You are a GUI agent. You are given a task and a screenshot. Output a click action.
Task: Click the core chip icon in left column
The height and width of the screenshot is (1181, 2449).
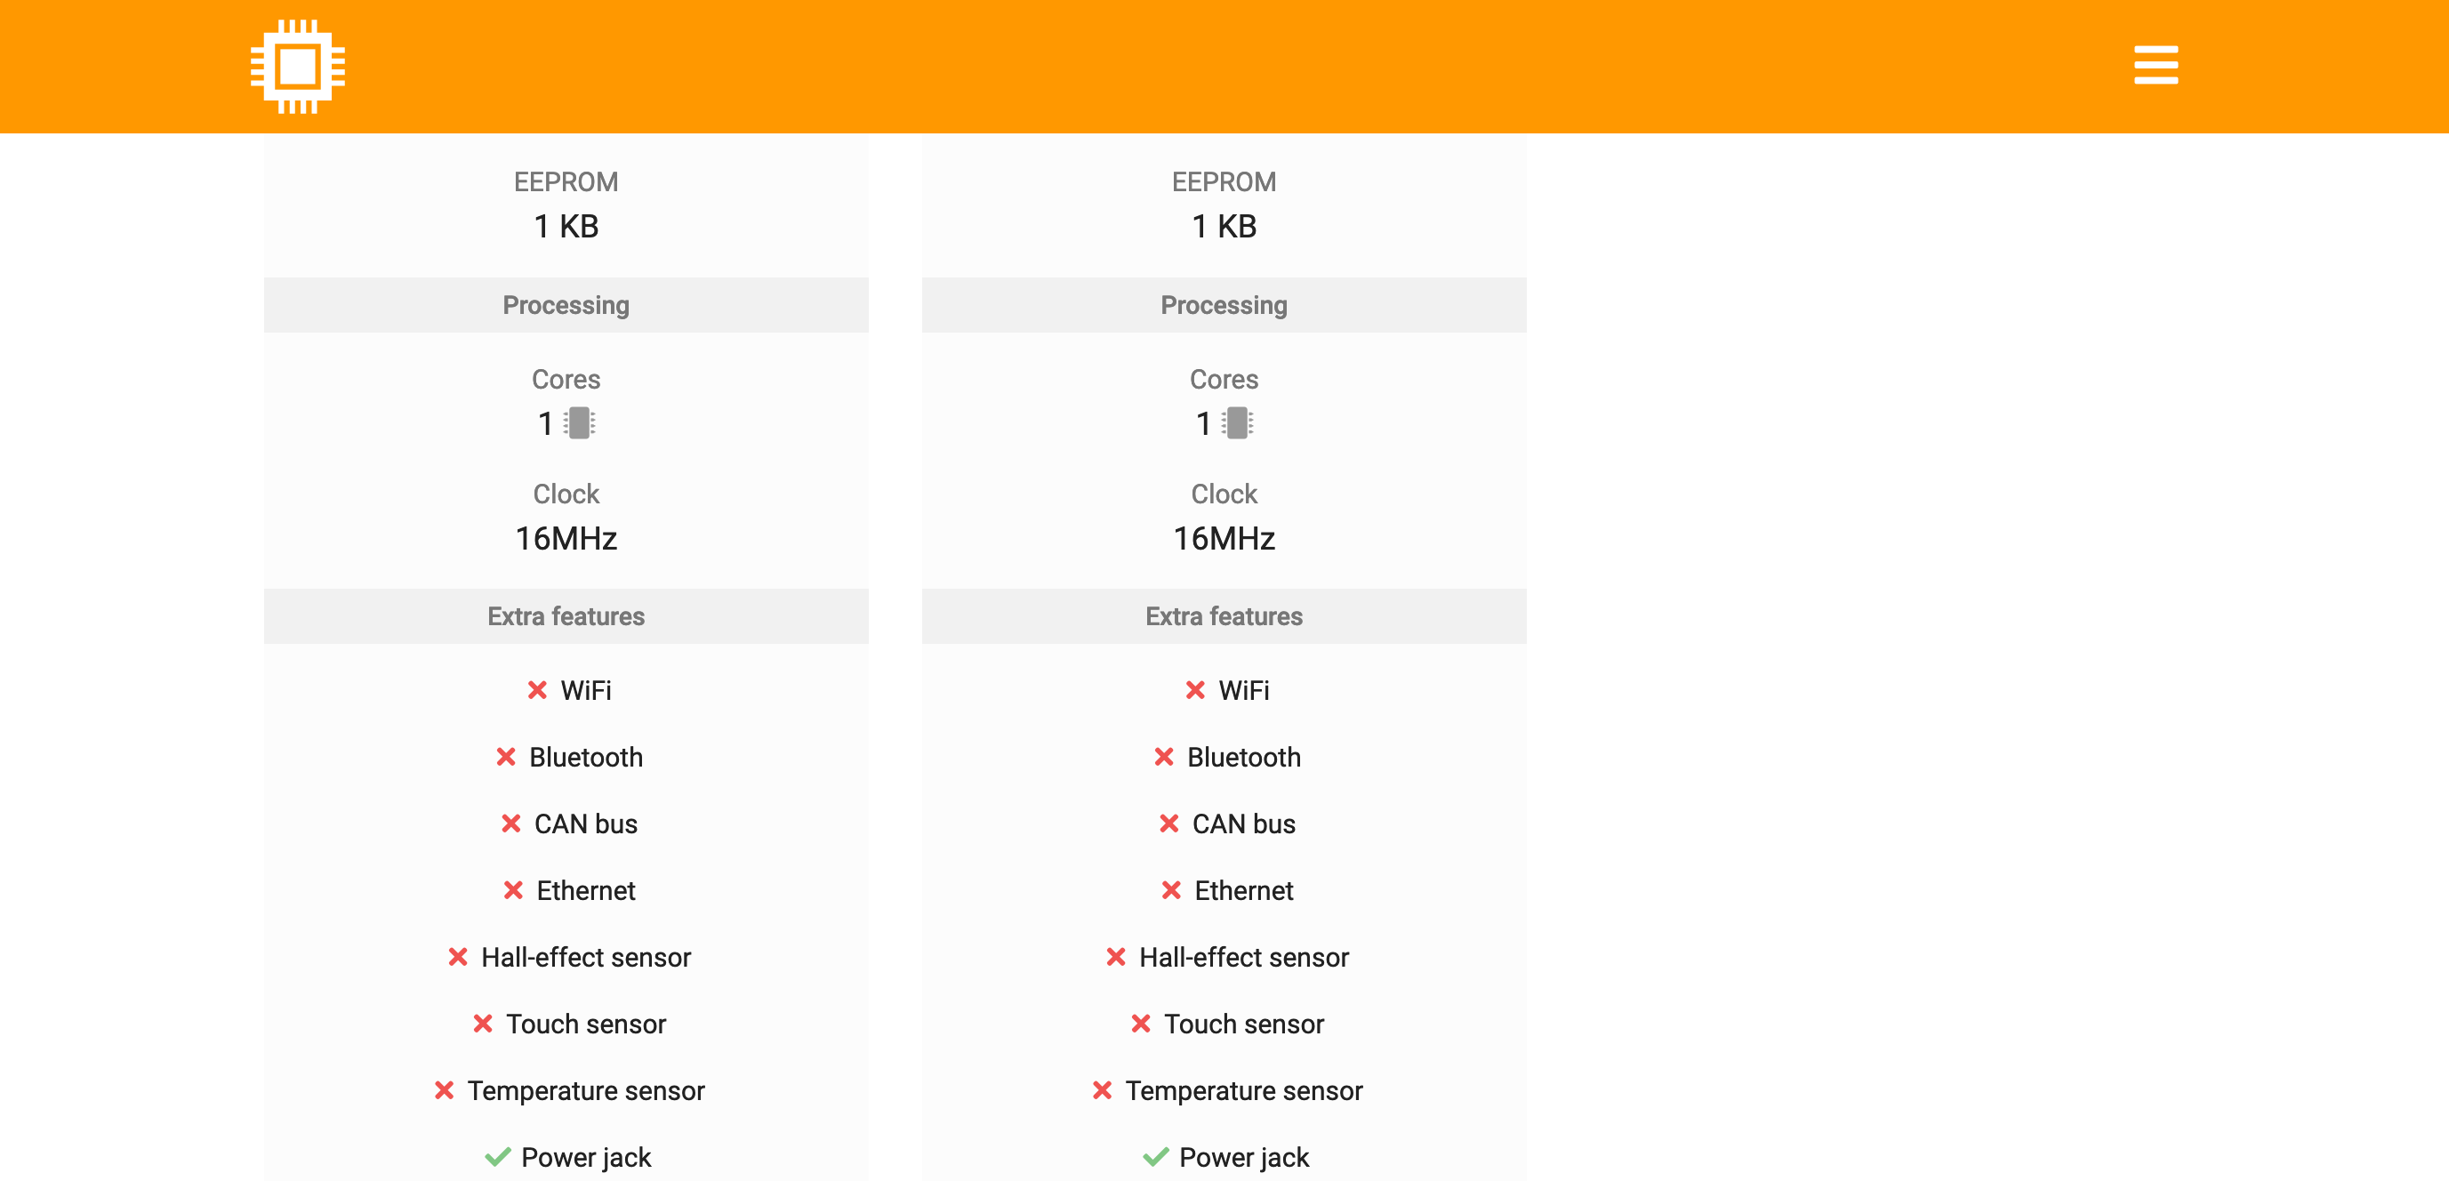(x=579, y=423)
